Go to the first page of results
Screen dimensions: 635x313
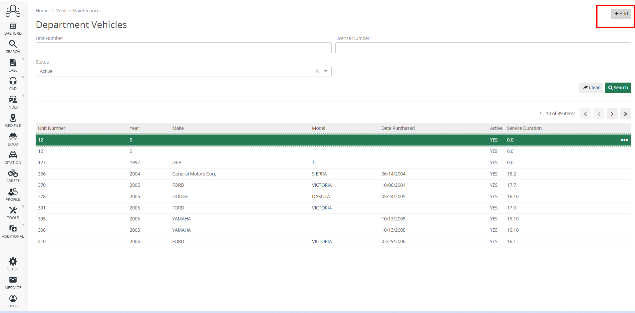585,114
